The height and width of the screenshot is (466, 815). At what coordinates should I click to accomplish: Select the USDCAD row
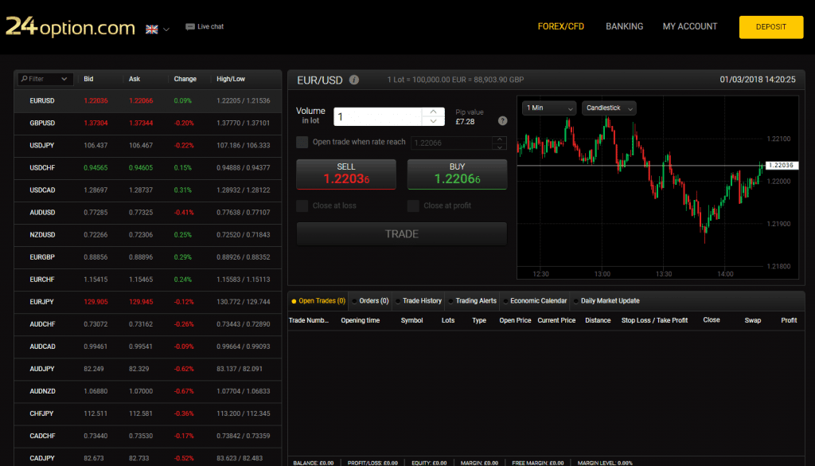147,190
